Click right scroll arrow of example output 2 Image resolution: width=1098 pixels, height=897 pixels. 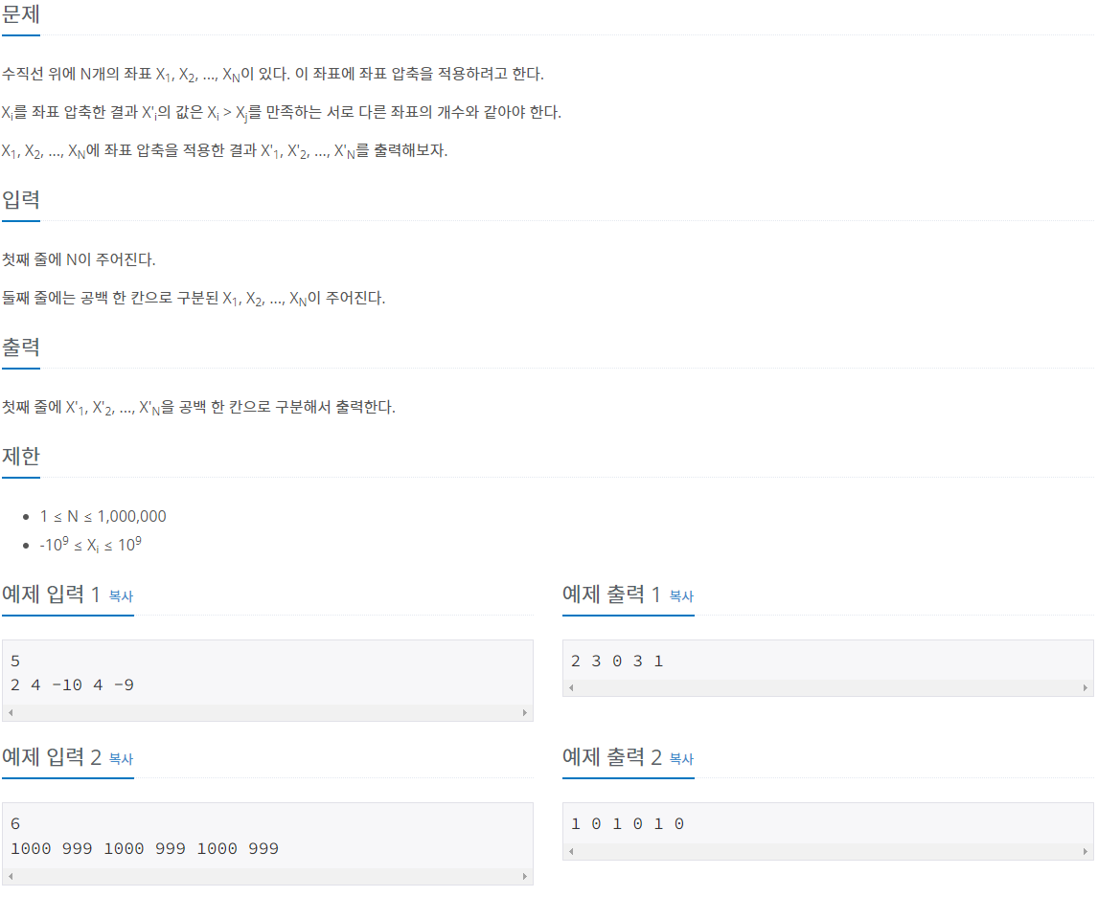[1086, 851]
